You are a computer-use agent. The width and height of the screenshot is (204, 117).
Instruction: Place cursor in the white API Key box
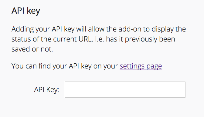[125, 89]
